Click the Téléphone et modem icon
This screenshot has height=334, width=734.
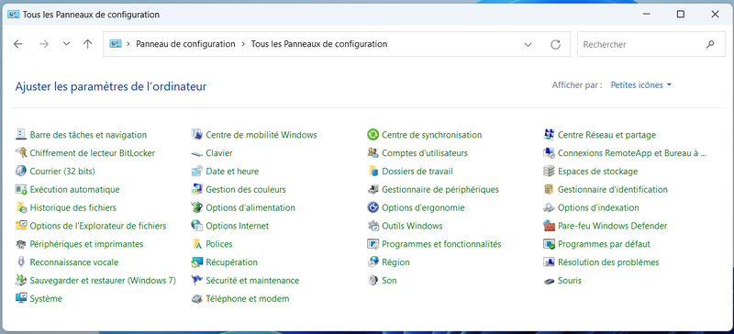pos(197,299)
